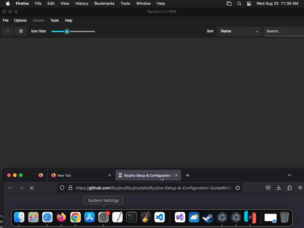Click the Icon Size slider handle
The image size is (304, 228).
[x=67, y=31]
